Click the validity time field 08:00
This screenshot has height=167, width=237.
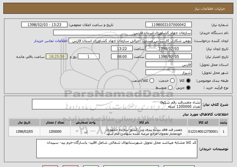pos(122,57)
